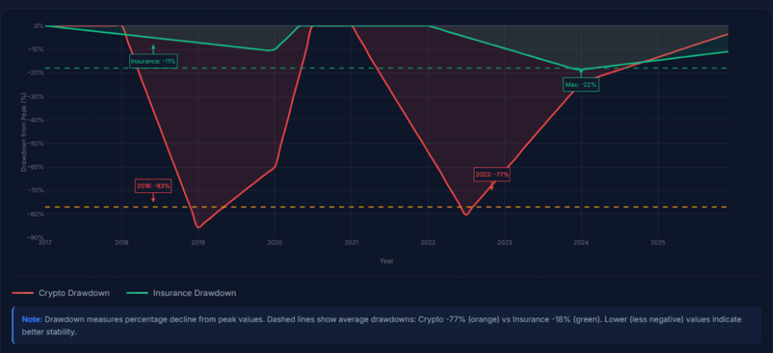Click the crypto trough point near mid-2022
Image resolution: width=773 pixels, height=353 pixels.
466,215
